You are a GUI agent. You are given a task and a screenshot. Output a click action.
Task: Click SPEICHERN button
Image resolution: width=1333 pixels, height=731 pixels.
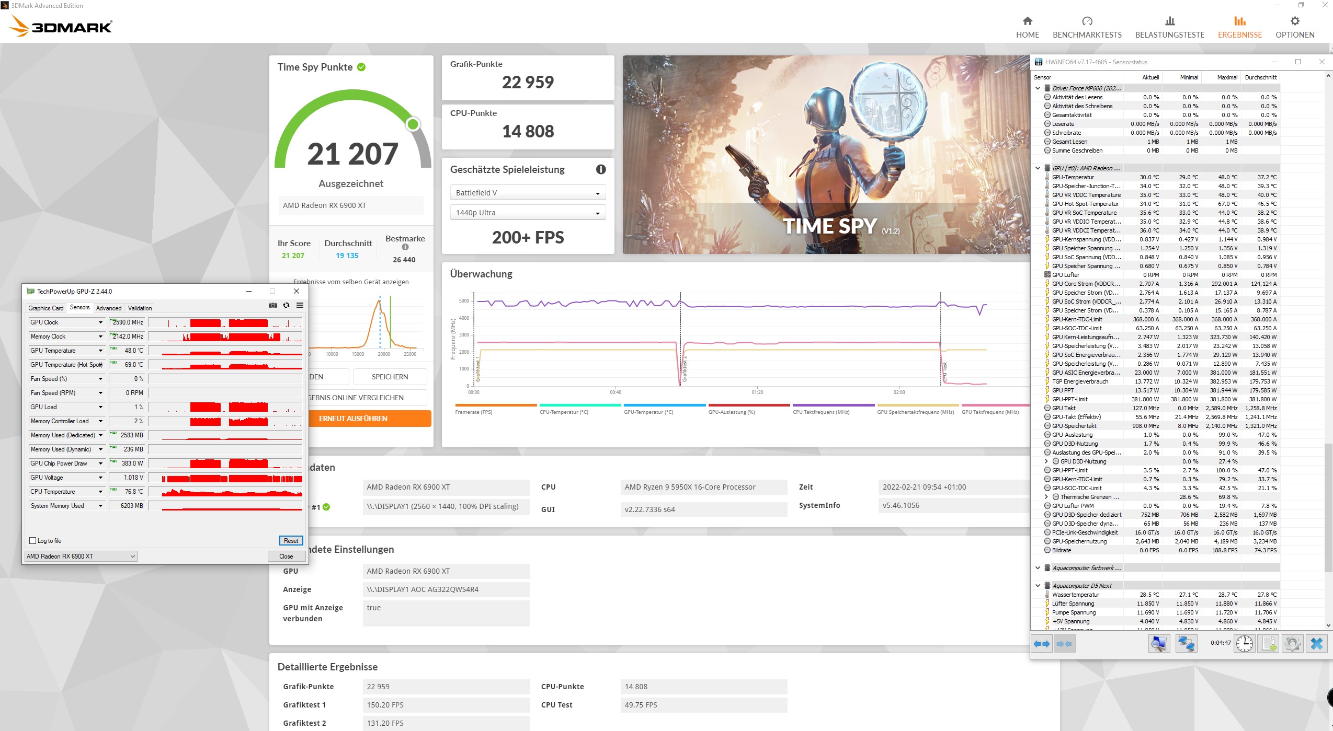click(x=390, y=377)
